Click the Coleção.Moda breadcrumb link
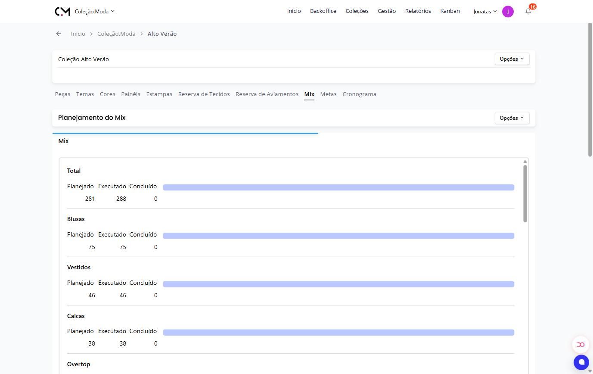The width and height of the screenshot is (593, 374). 116,34
